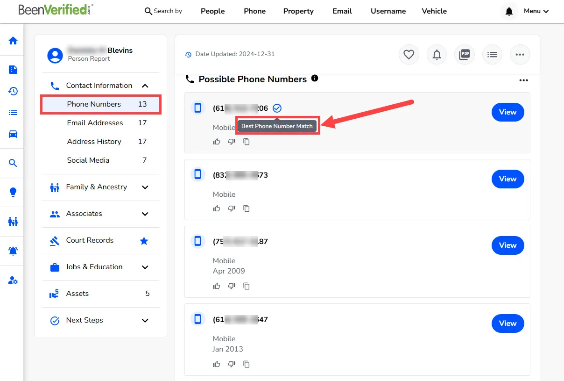
Task: Open the Menu dropdown at top right
Action: [536, 11]
